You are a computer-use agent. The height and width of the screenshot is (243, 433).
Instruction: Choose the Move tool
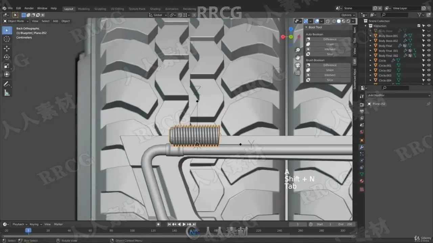click(6, 49)
